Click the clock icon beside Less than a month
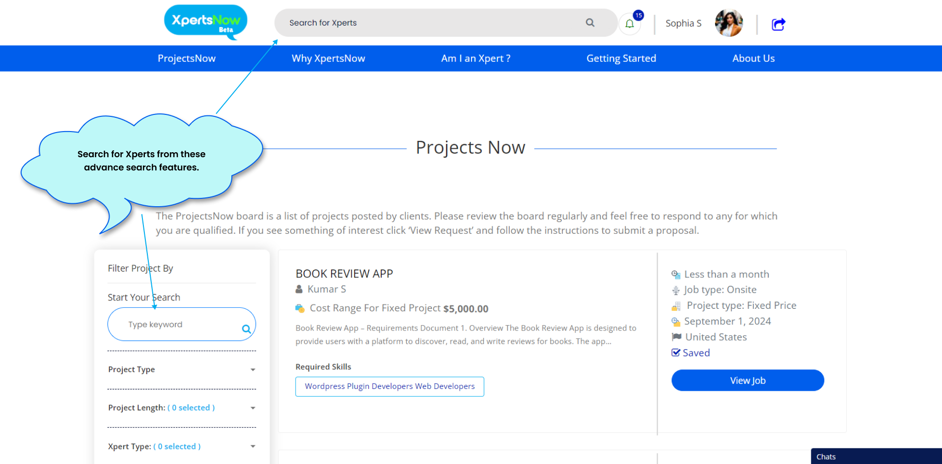Image resolution: width=942 pixels, height=464 pixels. click(676, 274)
